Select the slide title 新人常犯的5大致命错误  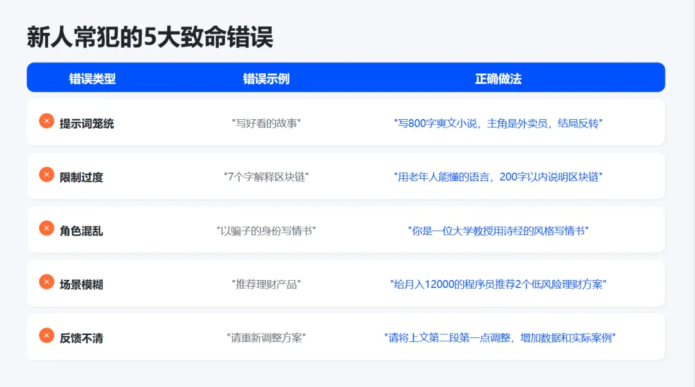(x=150, y=37)
